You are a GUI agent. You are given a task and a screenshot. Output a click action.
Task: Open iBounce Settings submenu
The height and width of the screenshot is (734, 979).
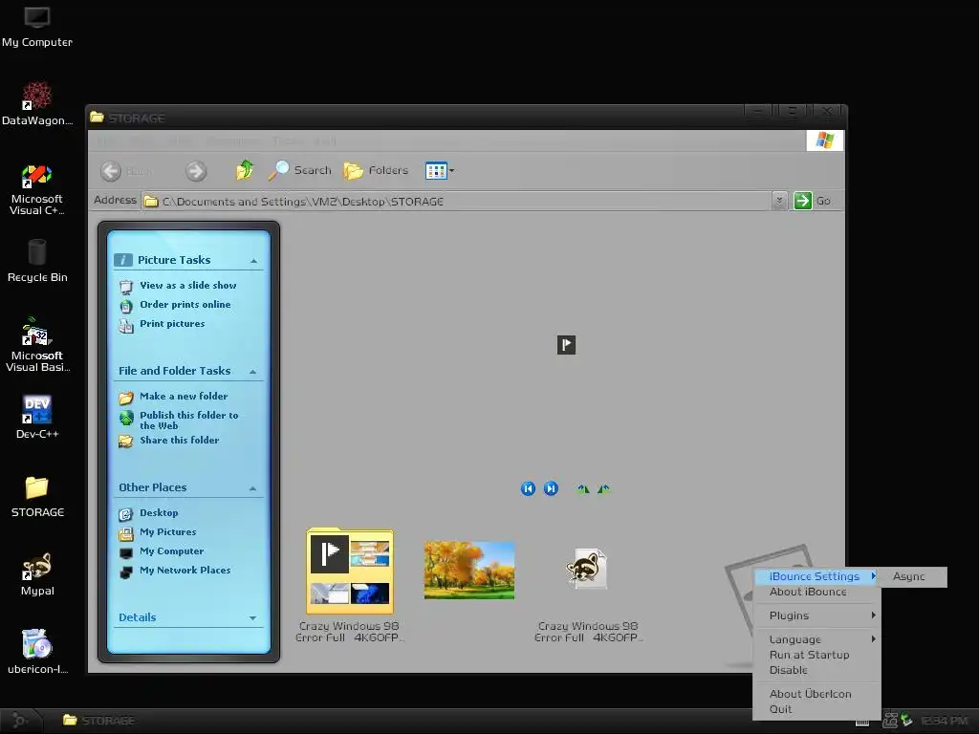coord(816,576)
